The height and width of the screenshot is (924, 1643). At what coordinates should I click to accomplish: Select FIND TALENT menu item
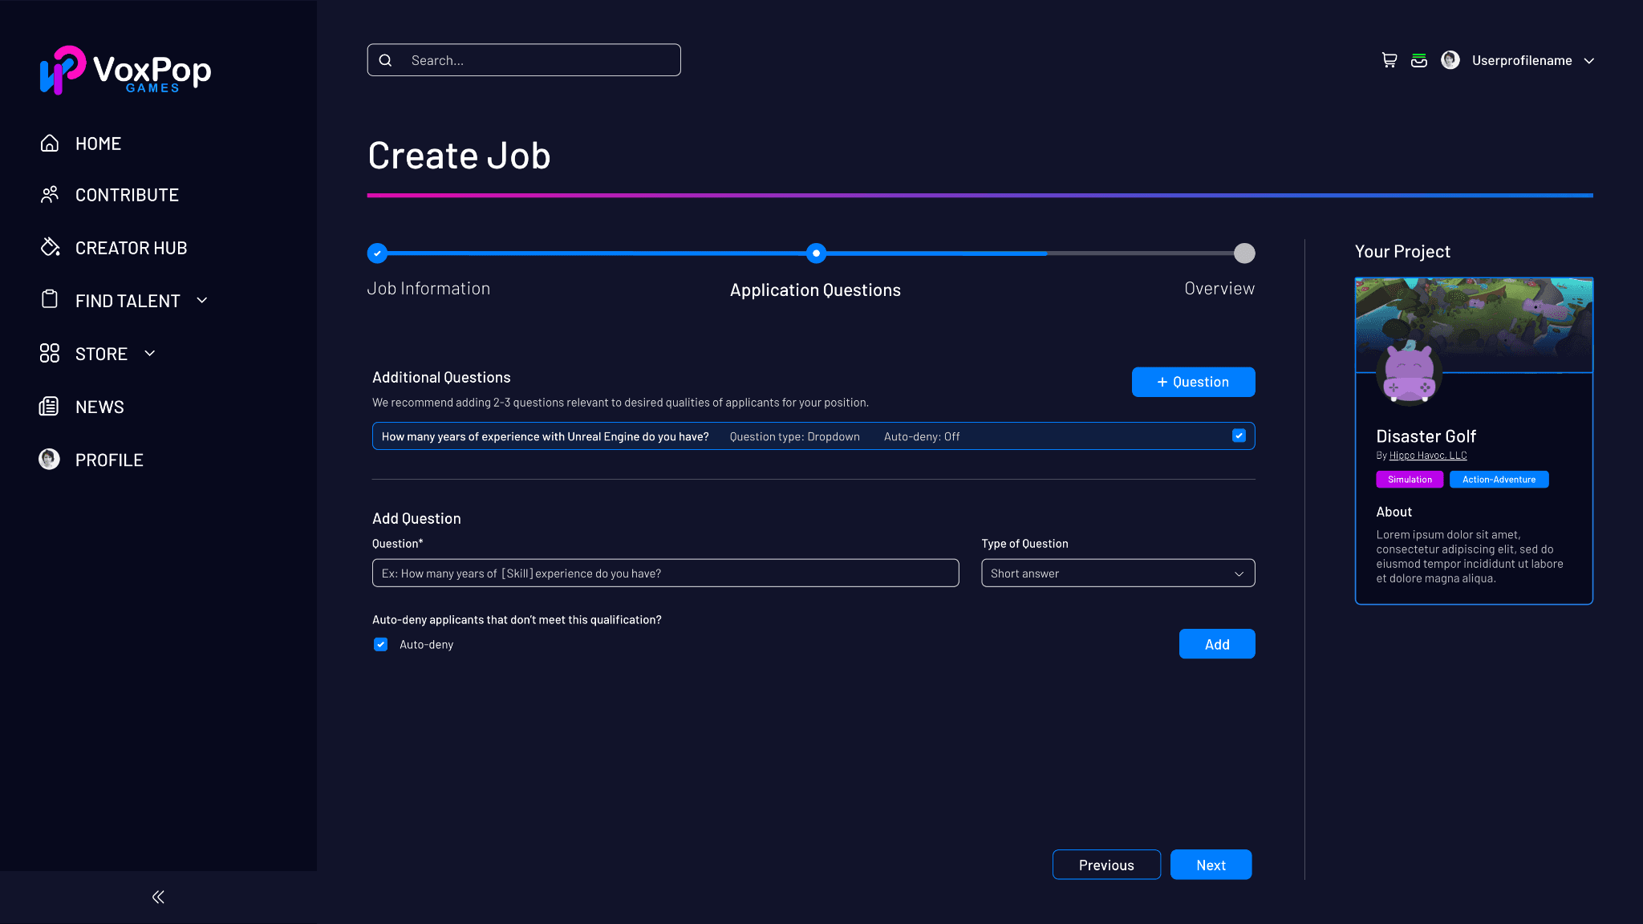pyautogui.click(x=128, y=301)
